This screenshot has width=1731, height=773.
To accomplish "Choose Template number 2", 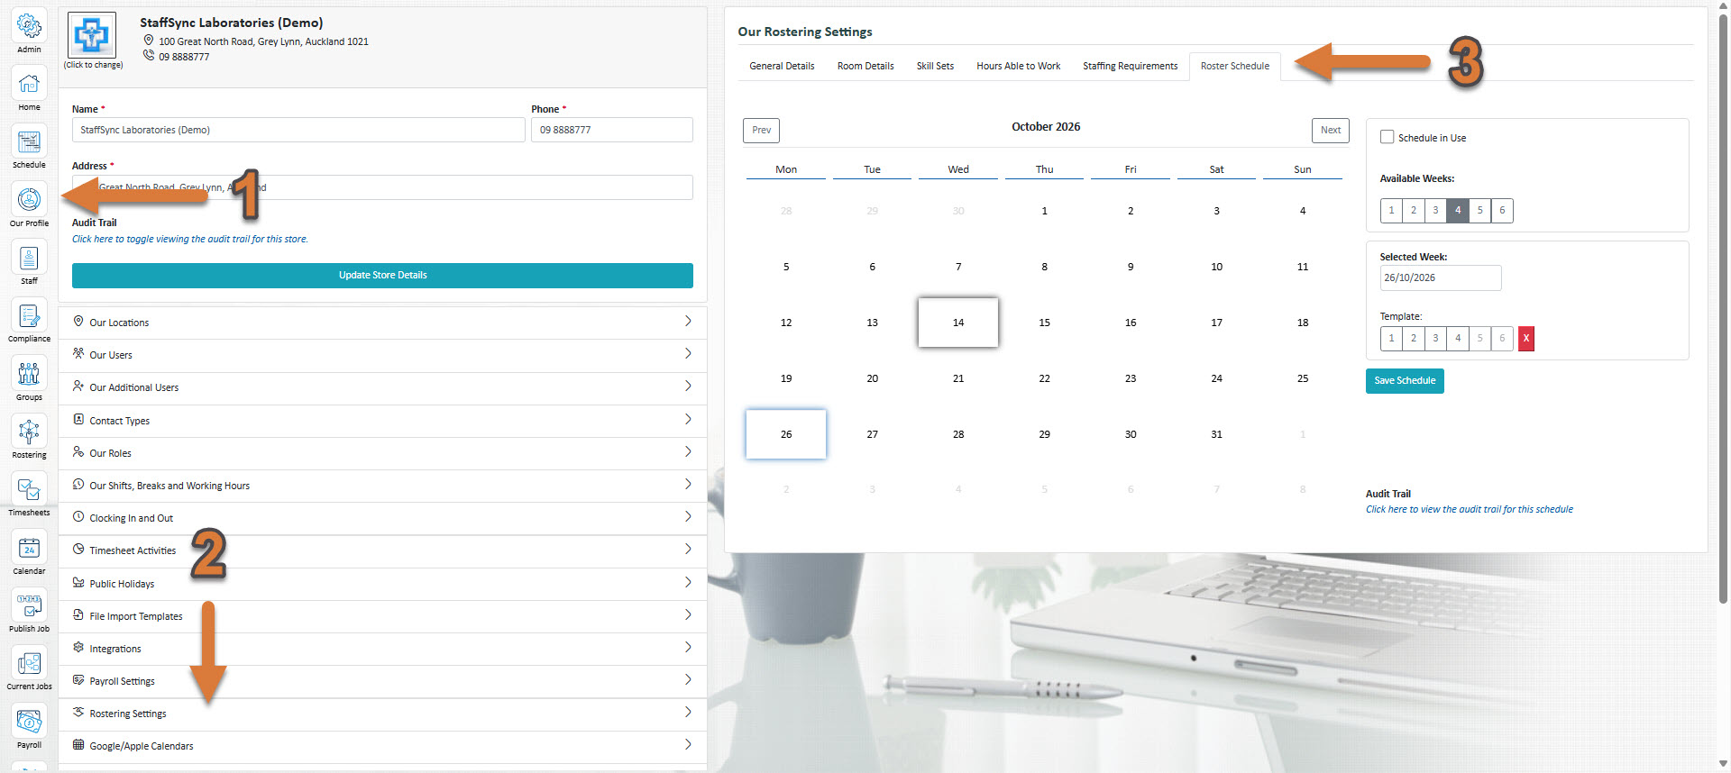I will pos(1414,339).
